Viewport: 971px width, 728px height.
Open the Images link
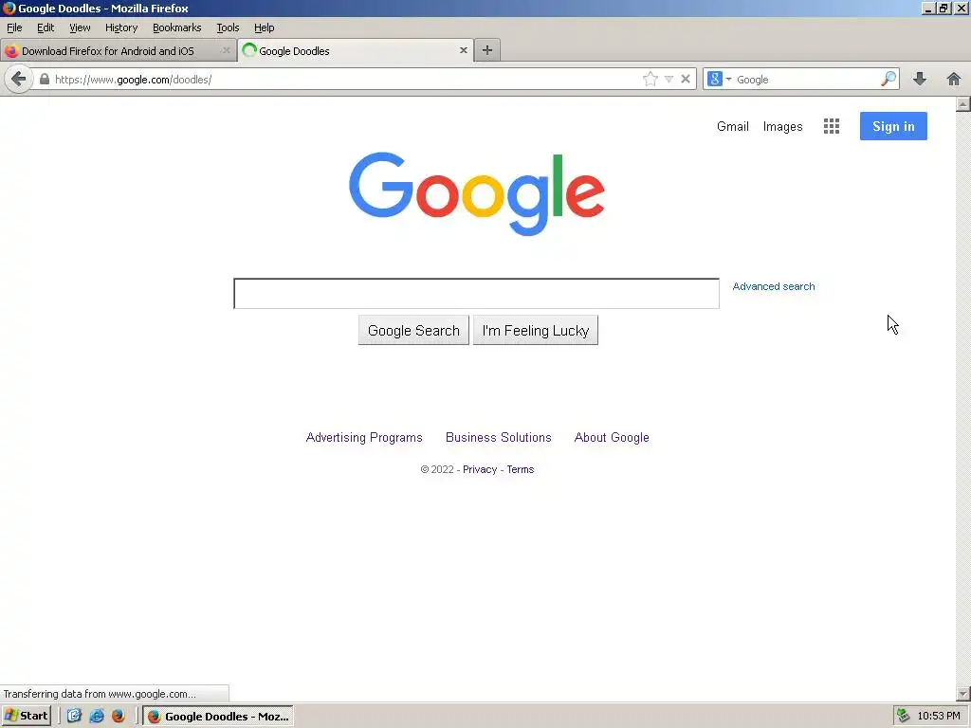[782, 126]
